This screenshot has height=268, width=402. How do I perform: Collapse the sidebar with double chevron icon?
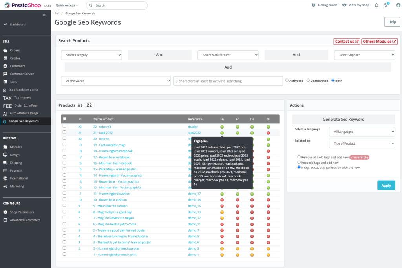(x=44, y=15)
